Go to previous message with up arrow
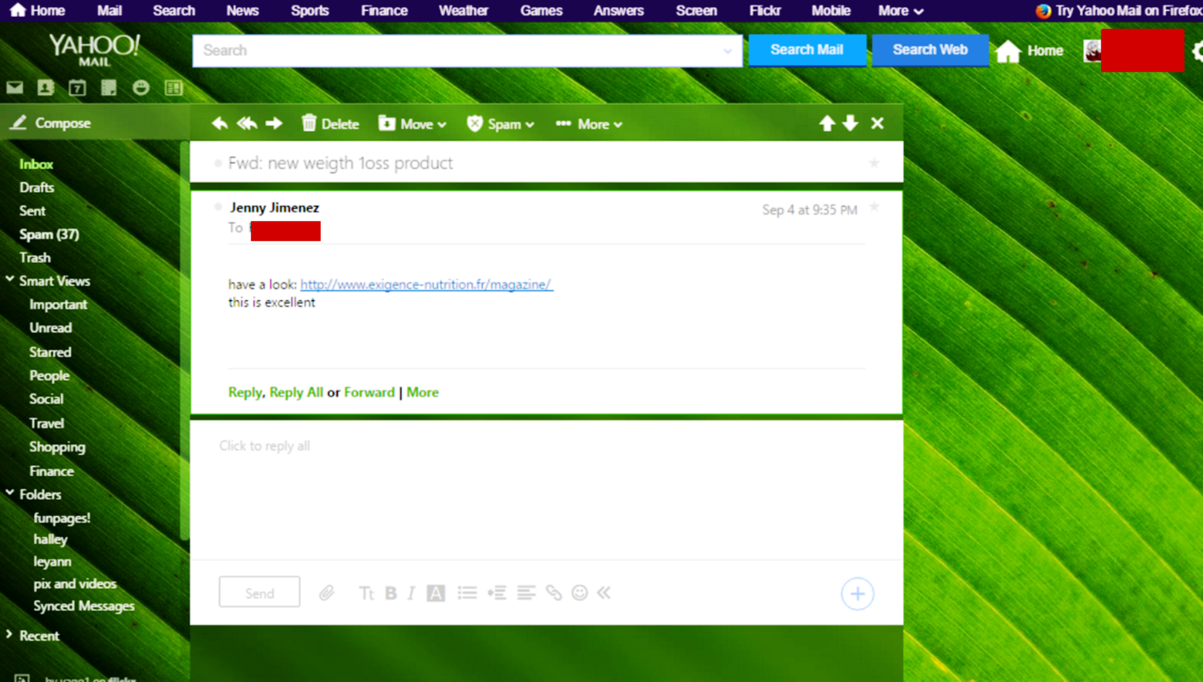The width and height of the screenshot is (1203, 682). (x=827, y=123)
